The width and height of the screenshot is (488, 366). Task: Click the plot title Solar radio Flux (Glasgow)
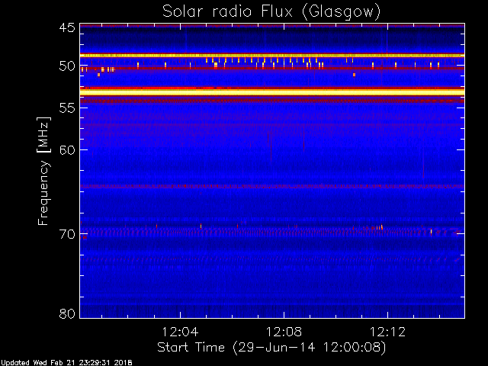click(x=271, y=11)
